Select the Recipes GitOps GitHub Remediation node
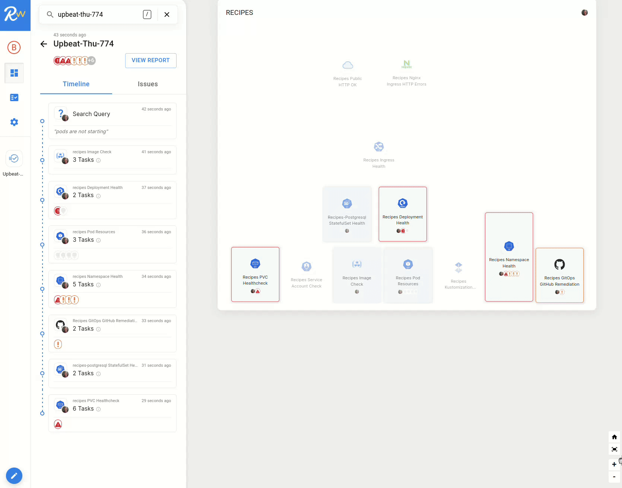622x488 pixels. pos(559,275)
